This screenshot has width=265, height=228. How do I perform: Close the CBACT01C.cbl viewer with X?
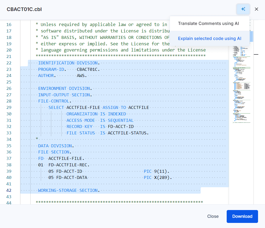coord(256,9)
